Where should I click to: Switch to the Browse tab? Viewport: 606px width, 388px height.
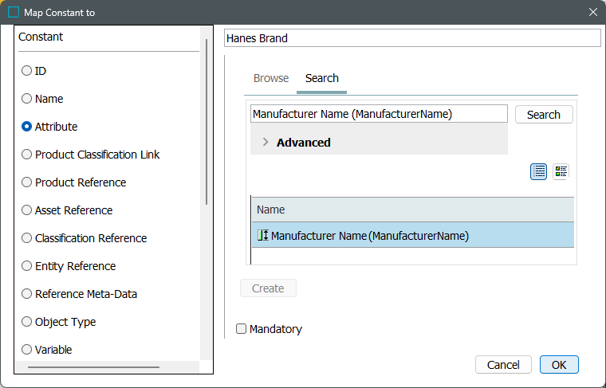tap(271, 78)
